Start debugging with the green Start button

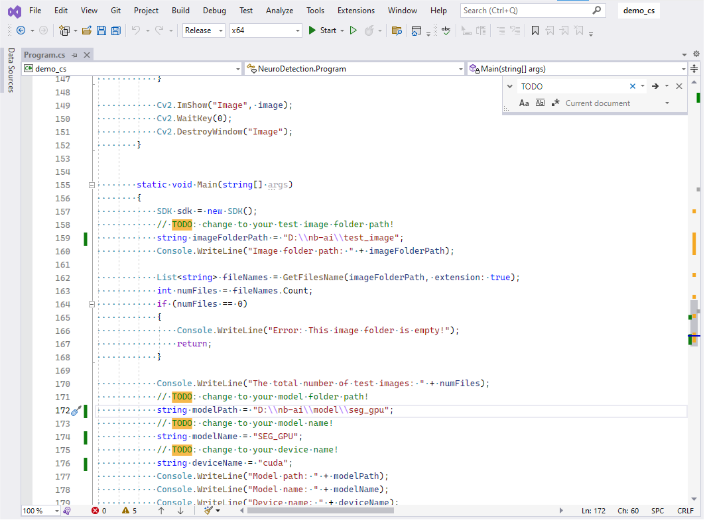[322, 30]
